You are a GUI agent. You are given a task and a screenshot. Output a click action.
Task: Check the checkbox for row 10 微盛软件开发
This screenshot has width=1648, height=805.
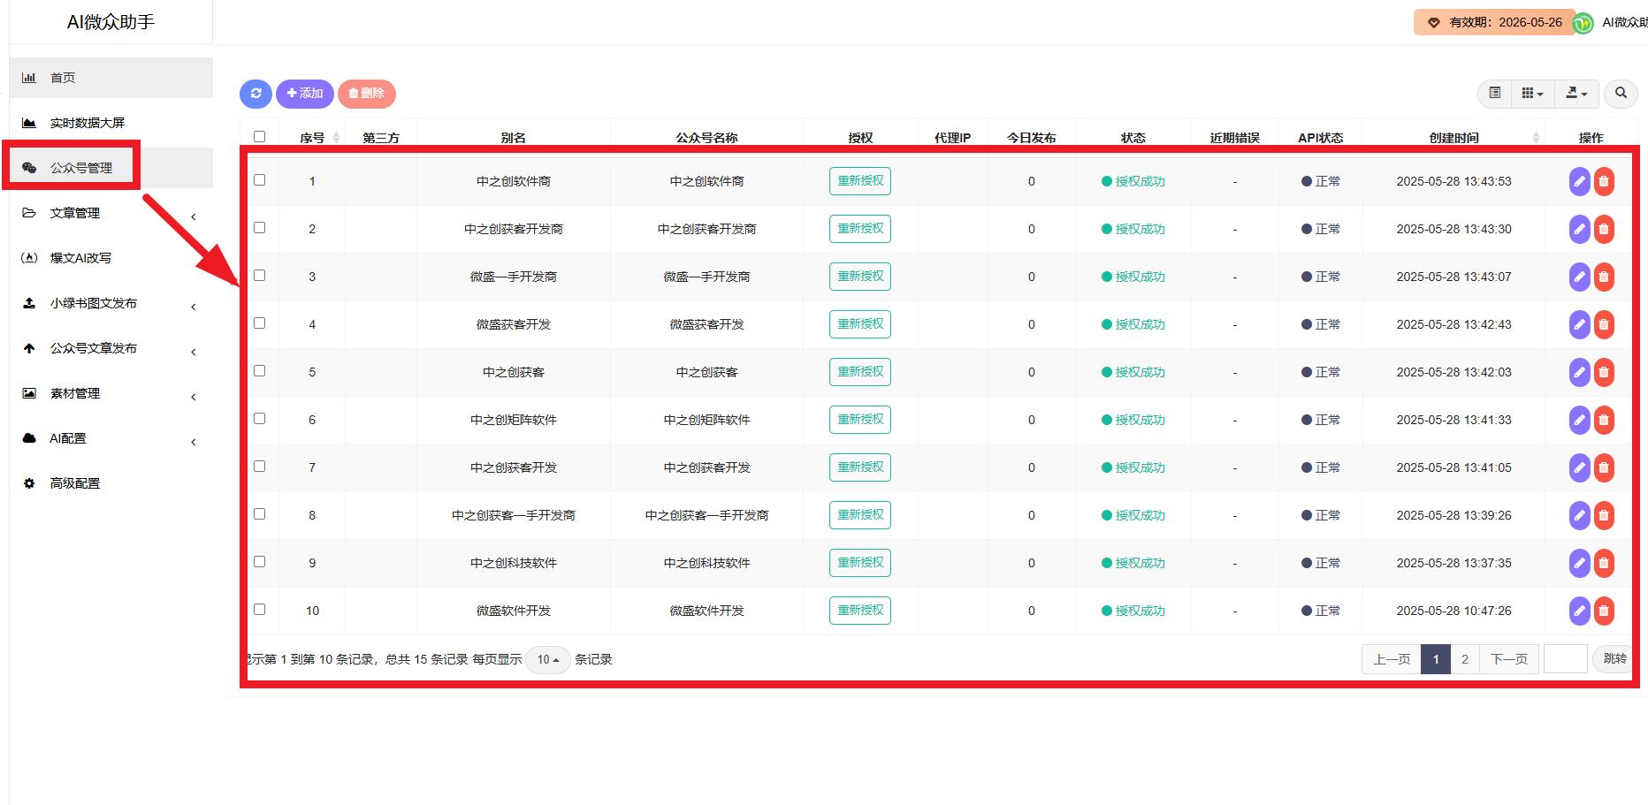259,609
